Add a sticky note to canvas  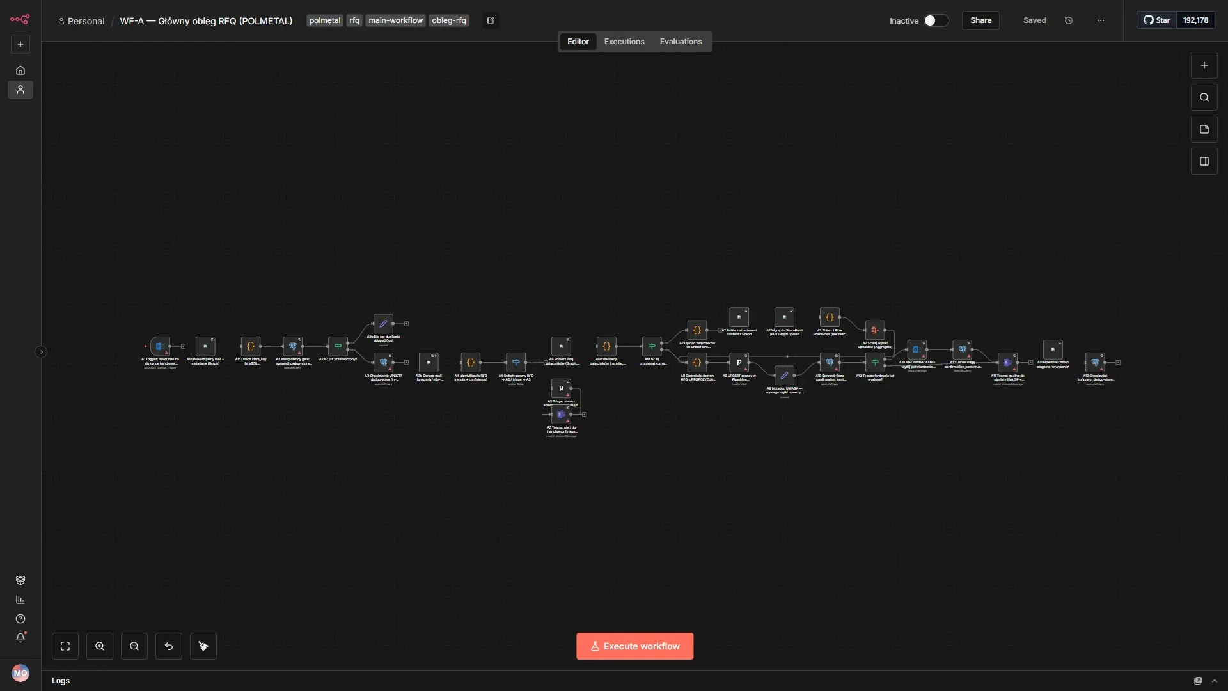pyautogui.click(x=1204, y=129)
